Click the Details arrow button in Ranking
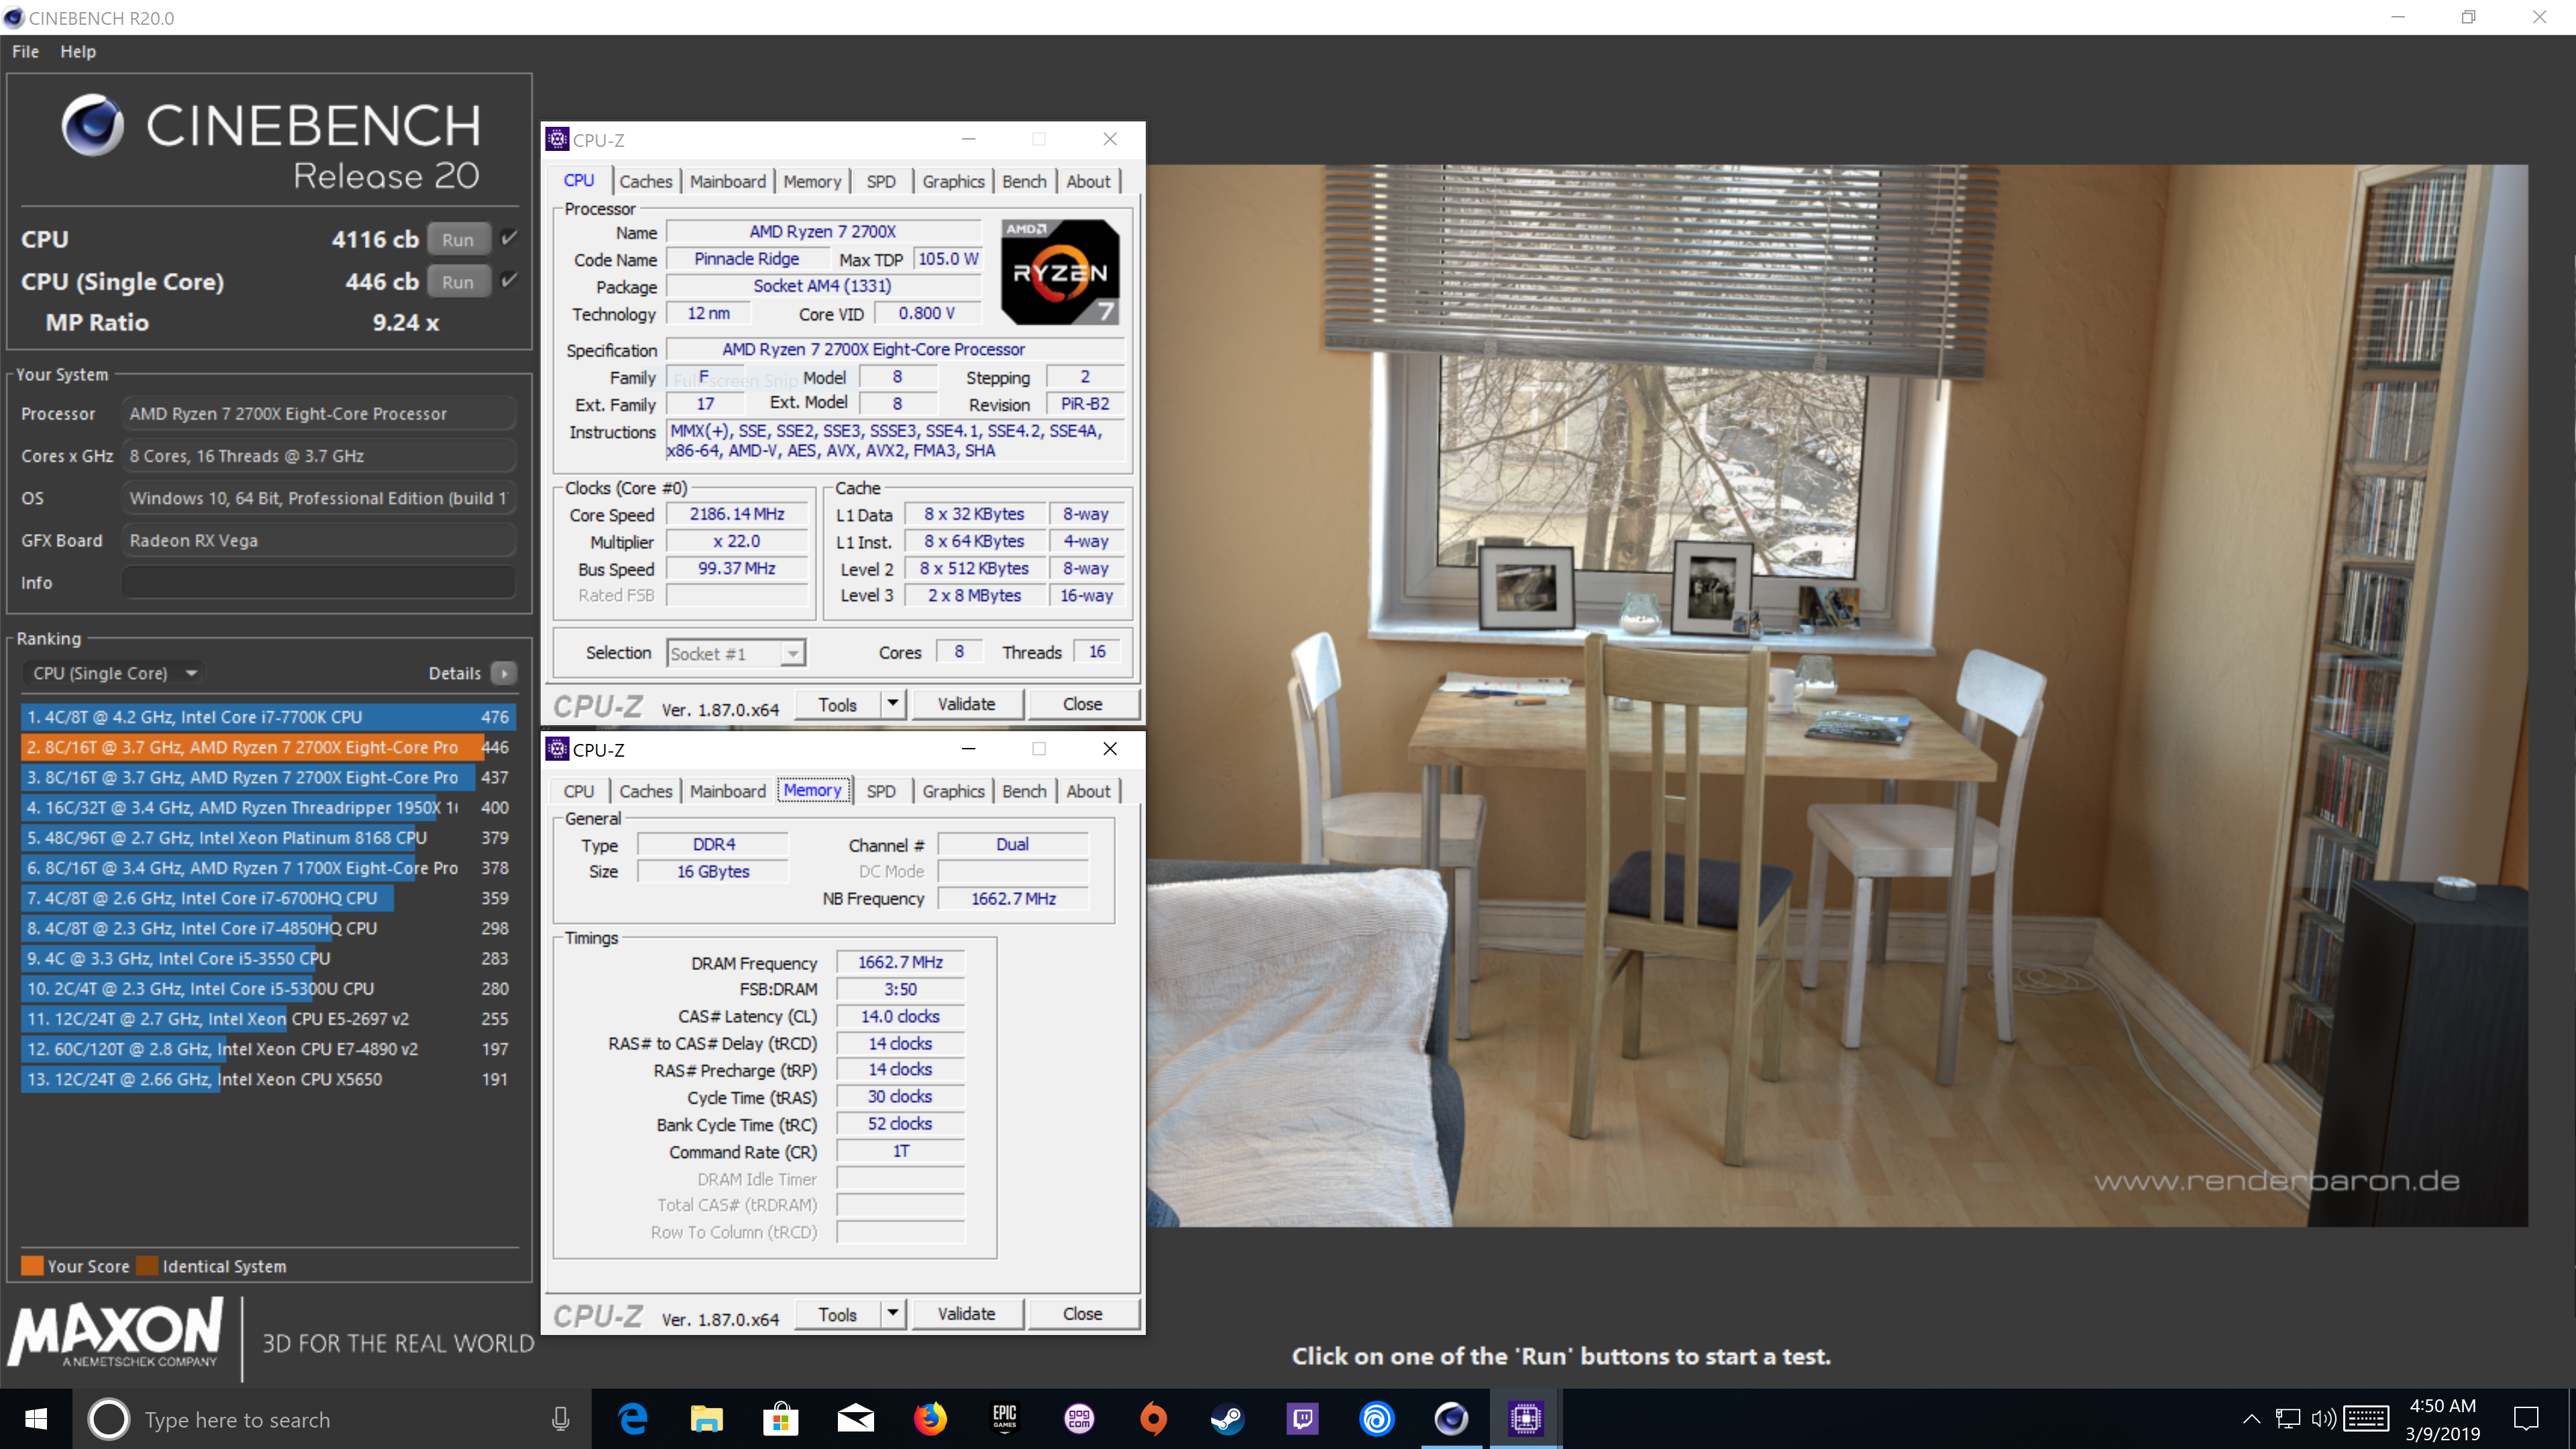The height and width of the screenshot is (1449, 2576). coord(504,673)
